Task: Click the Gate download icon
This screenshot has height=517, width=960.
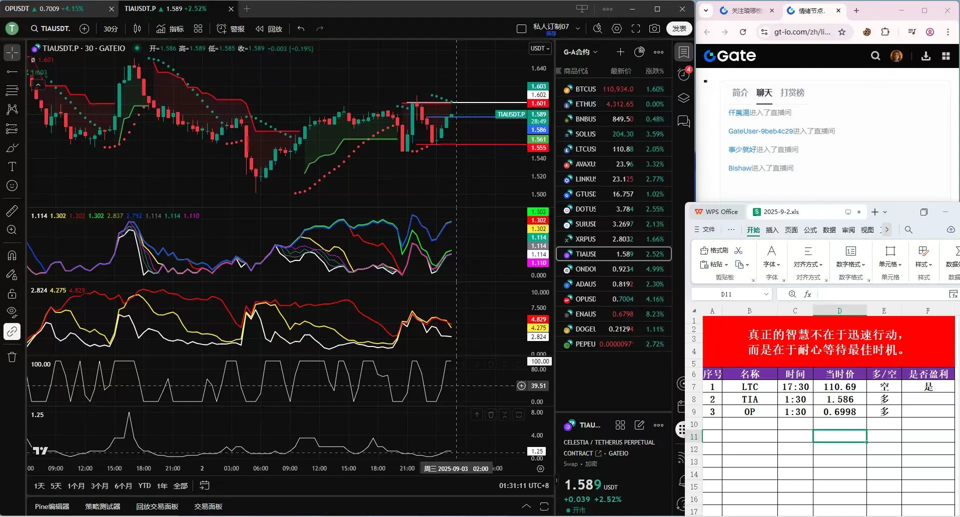Action: [926, 56]
